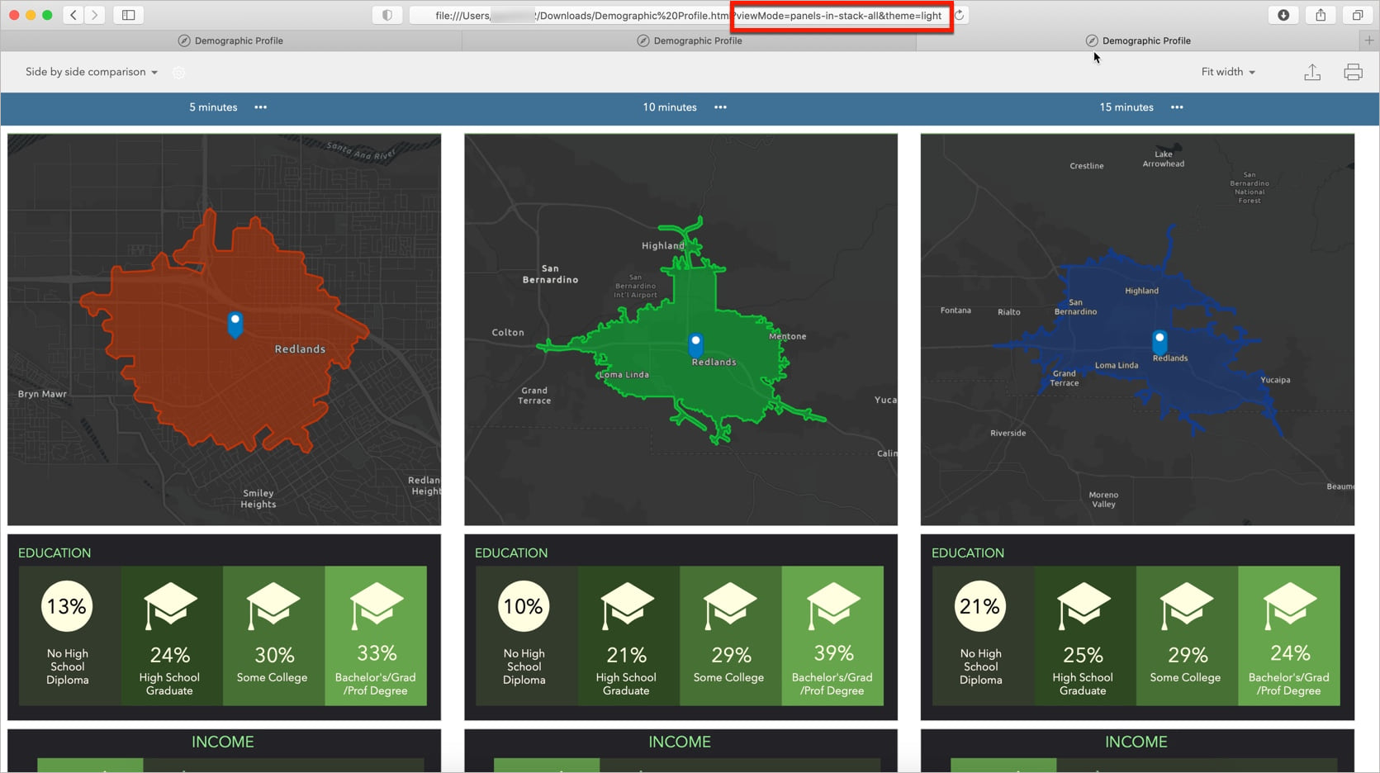Viewport: 1380px width, 773px height.
Task: Expand the highlighted viewMode URL field
Action: (841, 15)
